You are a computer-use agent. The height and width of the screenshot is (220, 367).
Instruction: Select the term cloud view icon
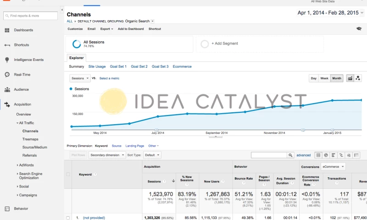click(349, 155)
